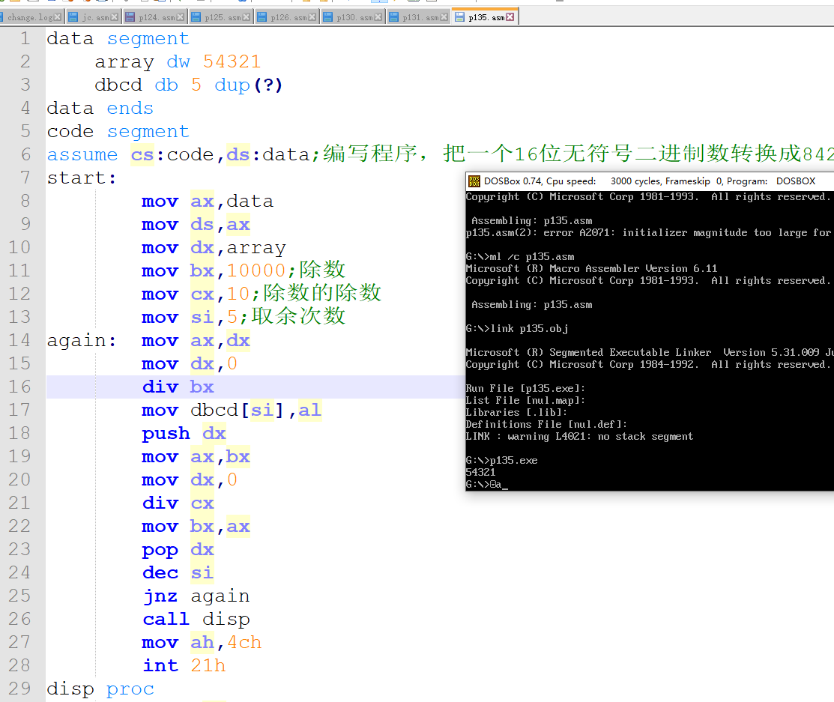834x702 pixels.
Task: Click the number 10000 on line 11
Action: click(x=256, y=270)
